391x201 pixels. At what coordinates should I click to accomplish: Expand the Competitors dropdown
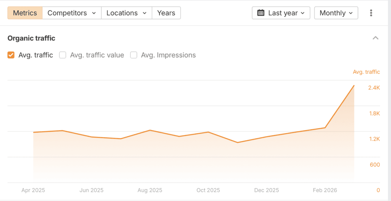coord(72,13)
